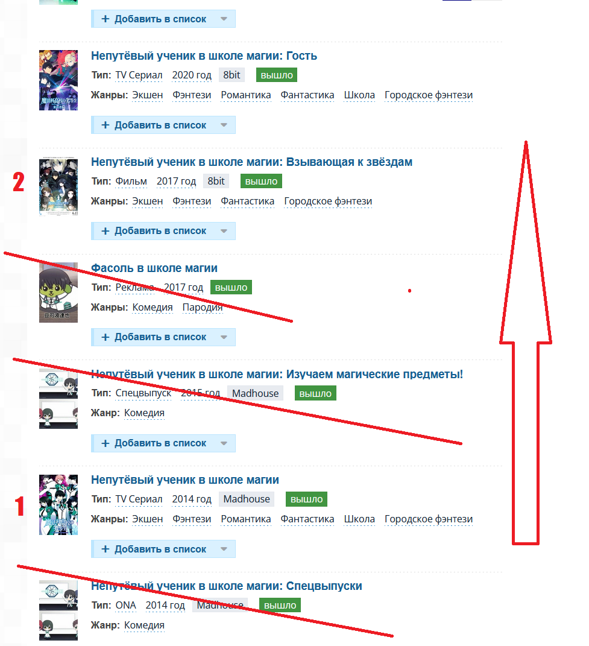Image resolution: width=589 pixels, height=646 pixels.
Task: Open the Фасоль в школе магии thumbnail
Action: coord(58,293)
